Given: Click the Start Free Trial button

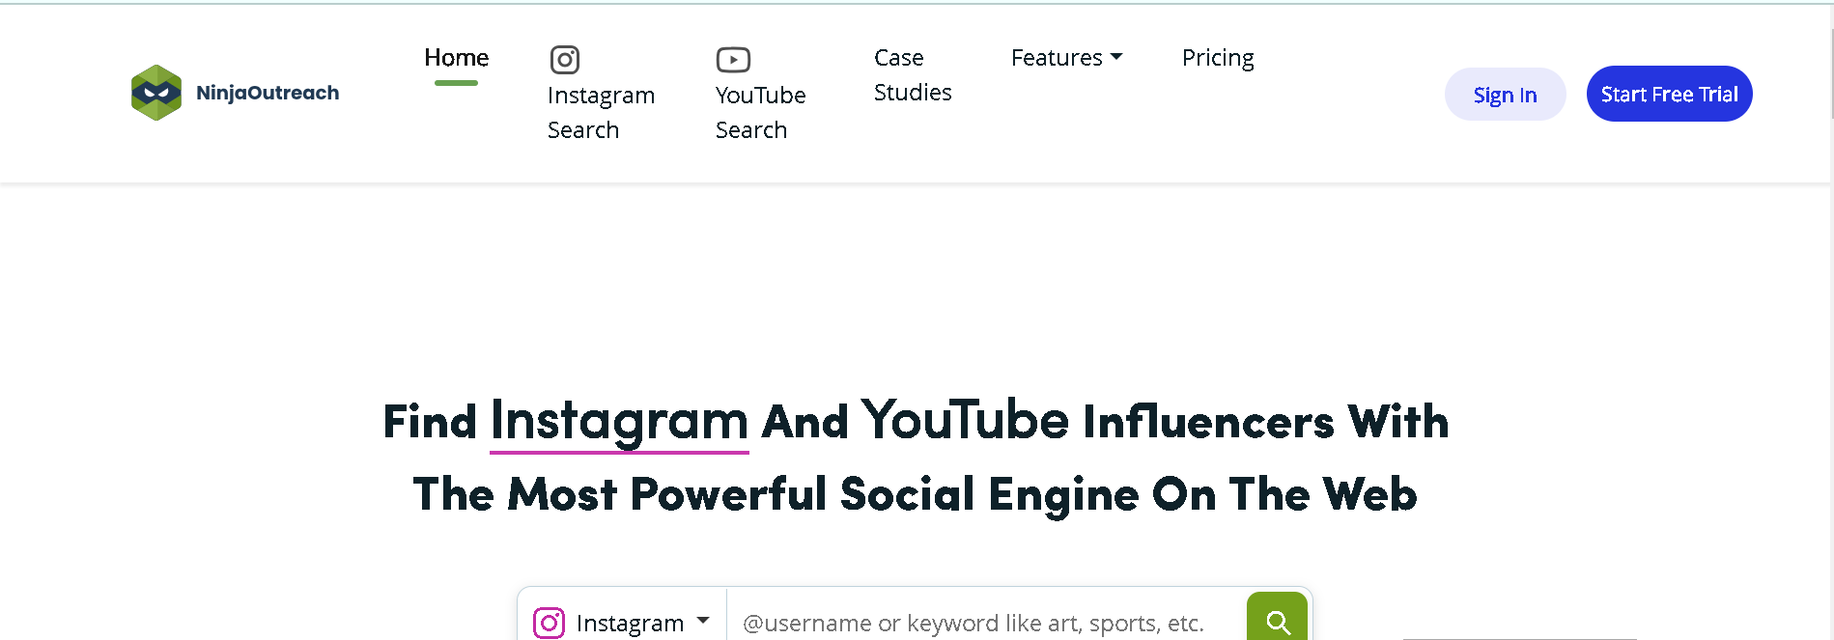Looking at the screenshot, I should click(x=1669, y=94).
